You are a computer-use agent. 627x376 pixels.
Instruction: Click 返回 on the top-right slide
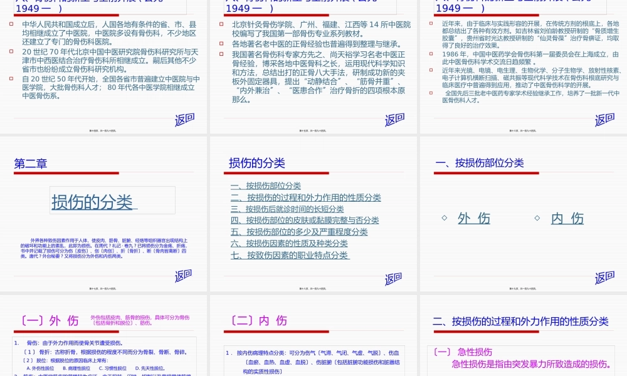point(604,118)
